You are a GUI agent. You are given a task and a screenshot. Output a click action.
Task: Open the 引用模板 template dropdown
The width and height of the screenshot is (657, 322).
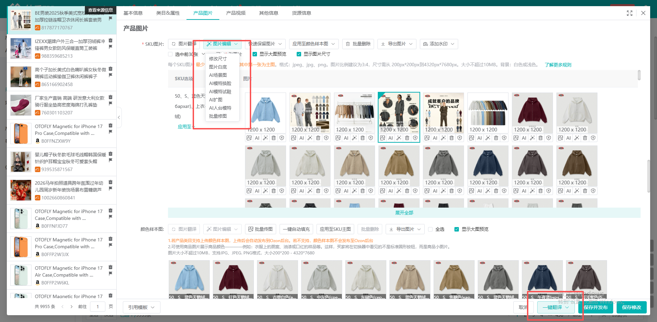[x=141, y=307]
